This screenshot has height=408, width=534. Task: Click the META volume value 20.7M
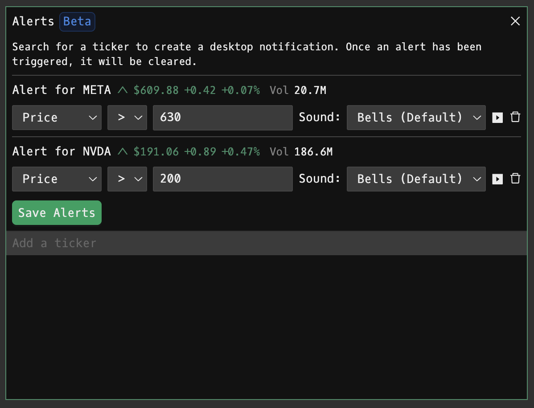310,90
